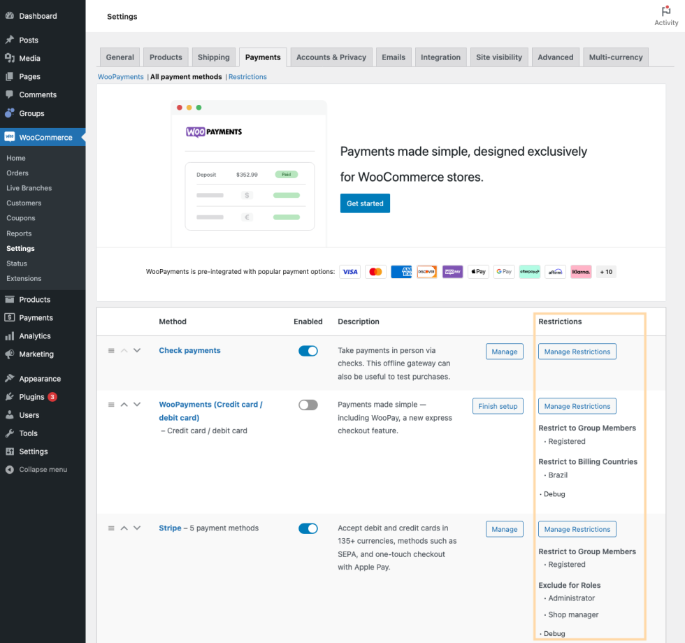The height and width of the screenshot is (643, 685).
Task: Click the Groups icon in sidebar
Action: pos(10,113)
